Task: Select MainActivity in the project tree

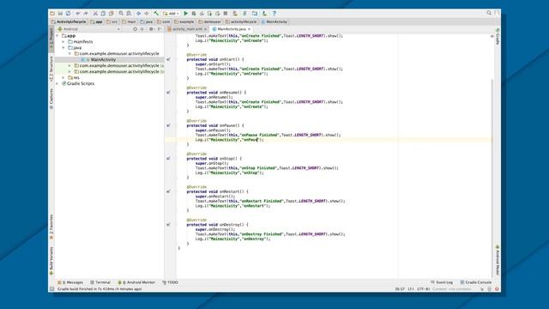Action: click(x=103, y=59)
